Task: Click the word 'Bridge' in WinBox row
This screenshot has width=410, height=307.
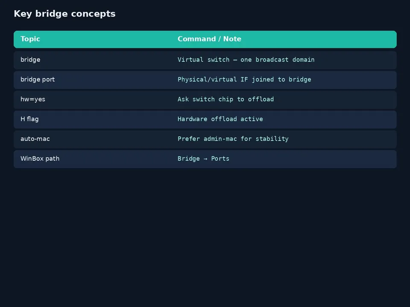Action: [188, 159]
